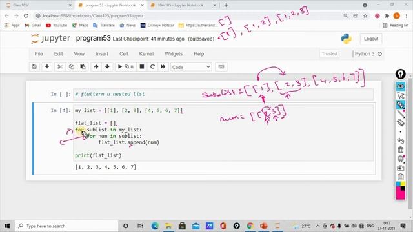
Task: Switch to the 104-105 Jupyter Notebook tab
Action: point(183,5)
